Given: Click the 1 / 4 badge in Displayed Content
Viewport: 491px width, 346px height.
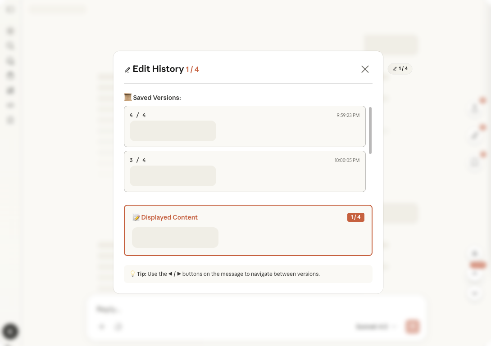Looking at the screenshot, I should pos(355,217).
